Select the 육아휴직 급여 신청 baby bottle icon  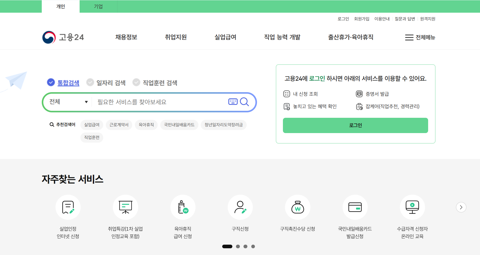point(183,207)
